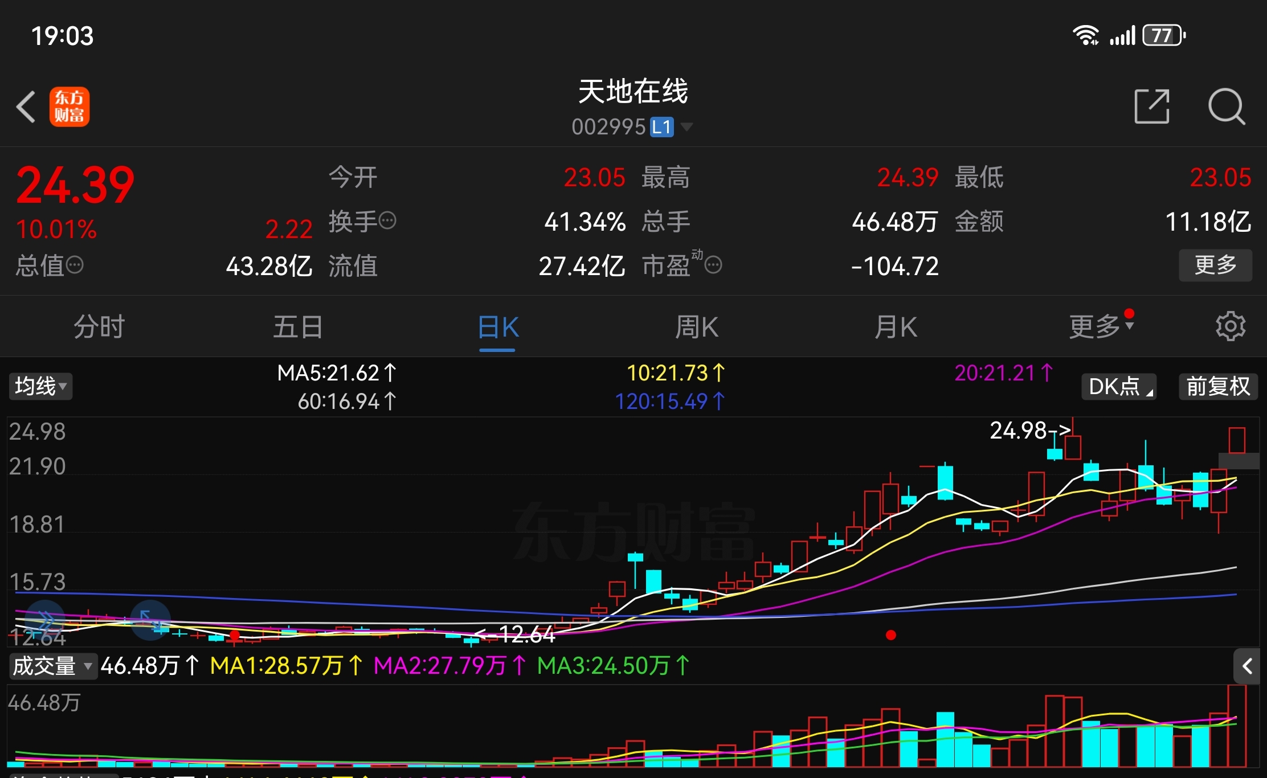Tap the double-chevron floating chart button

46,620
